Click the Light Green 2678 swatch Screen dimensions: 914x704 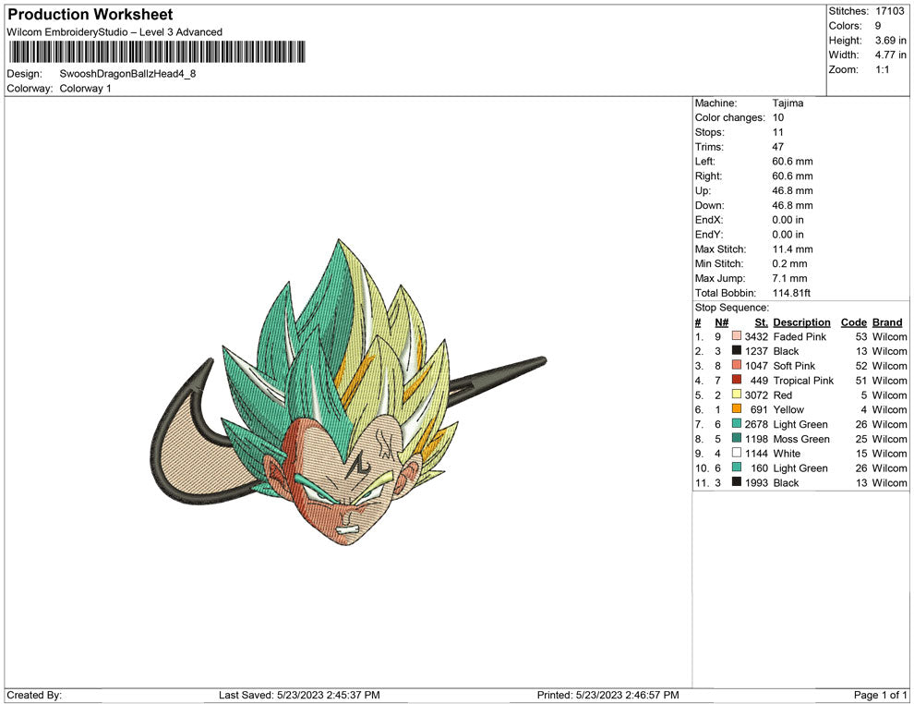tap(737, 423)
